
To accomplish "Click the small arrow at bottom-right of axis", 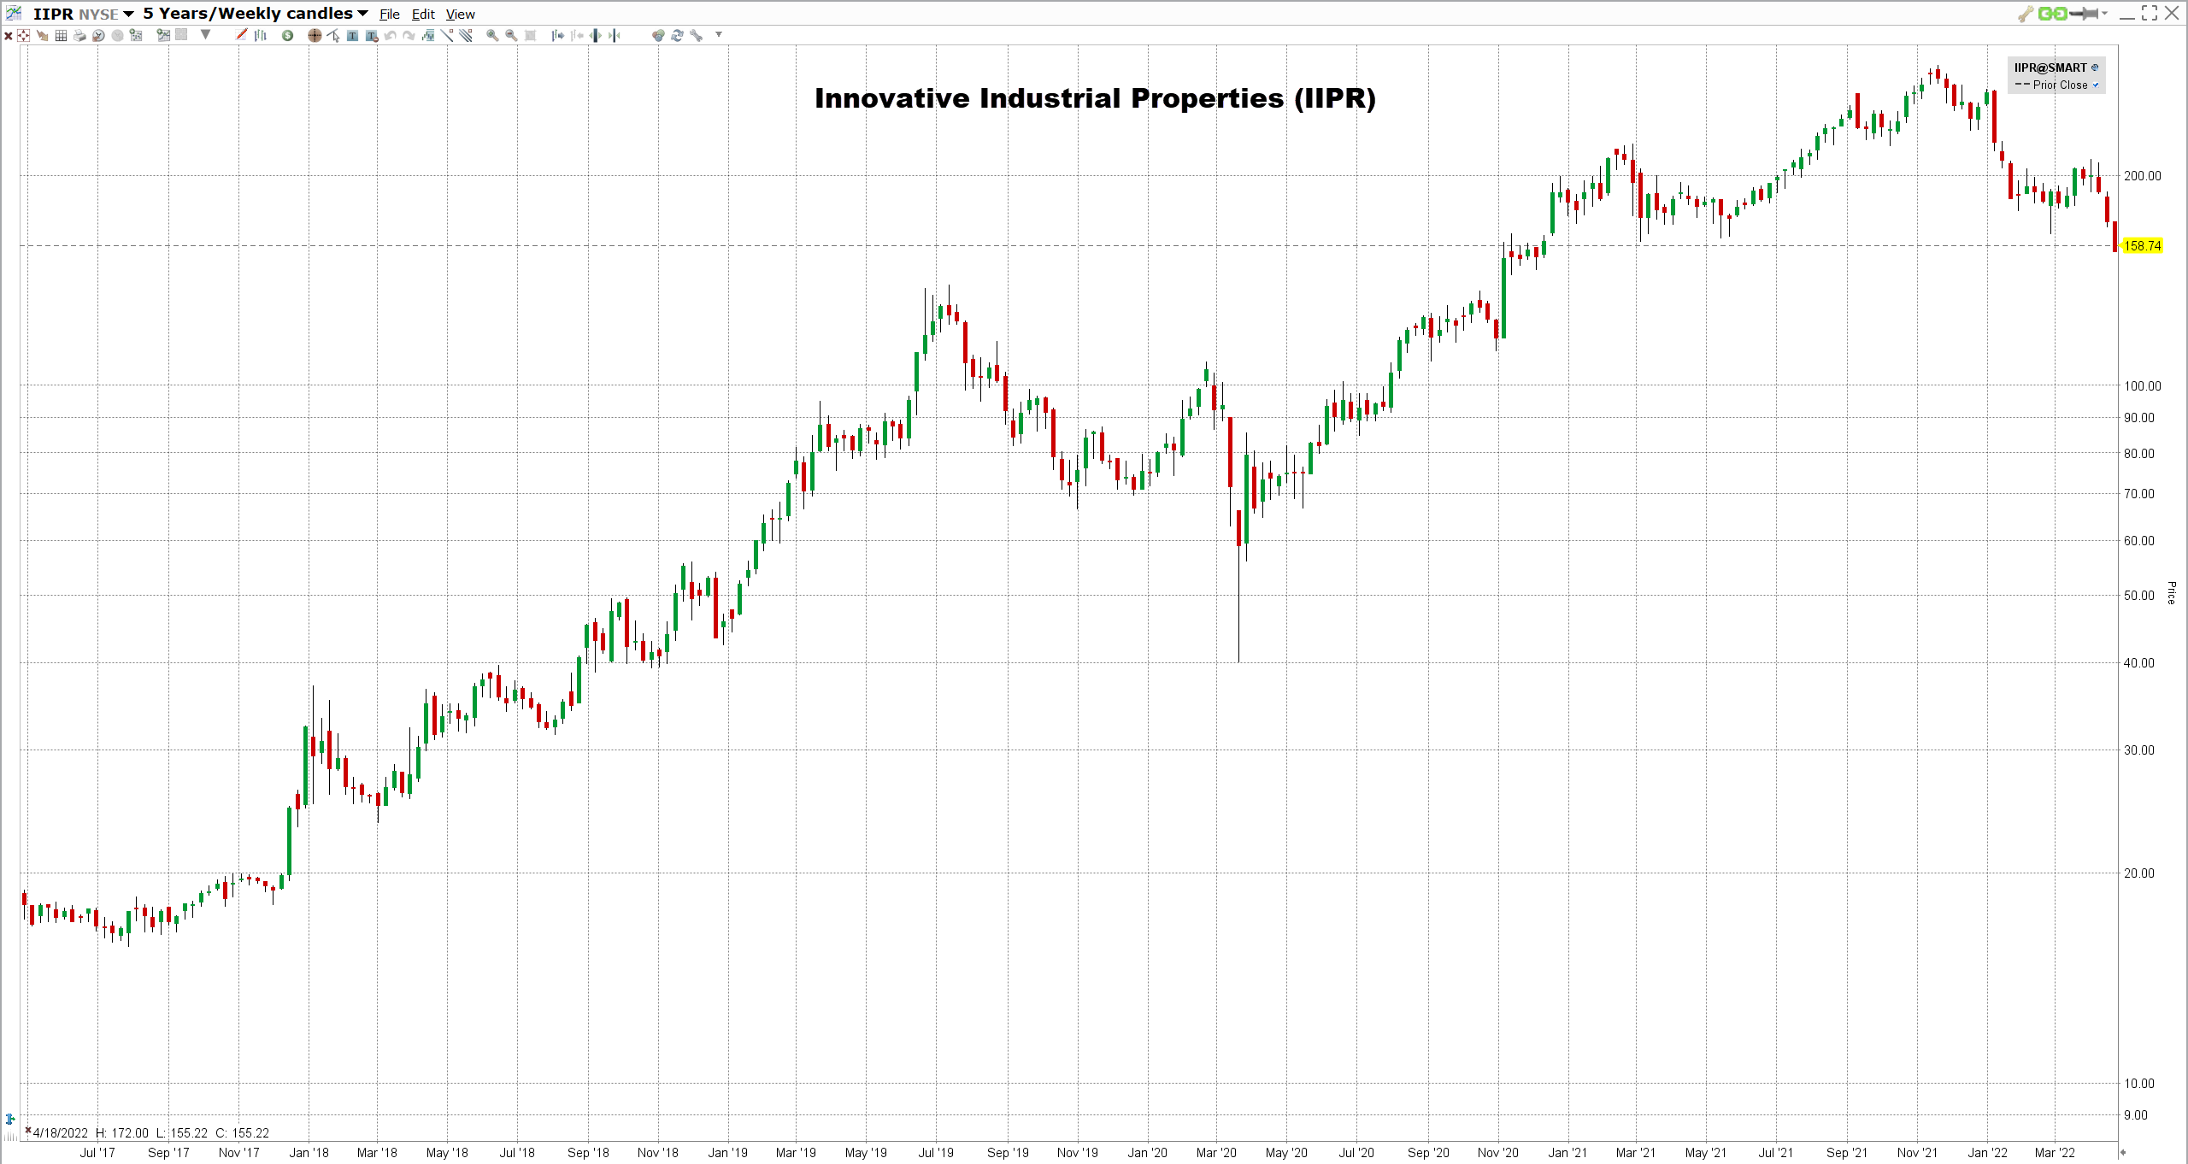I will [x=2122, y=1152].
